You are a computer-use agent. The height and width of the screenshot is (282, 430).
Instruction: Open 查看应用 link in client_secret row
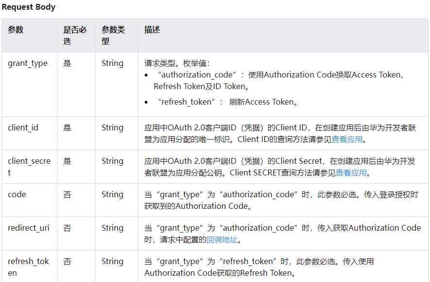(351, 173)
